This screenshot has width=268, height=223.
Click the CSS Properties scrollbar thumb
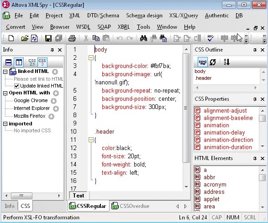click(x=262, y=118)
